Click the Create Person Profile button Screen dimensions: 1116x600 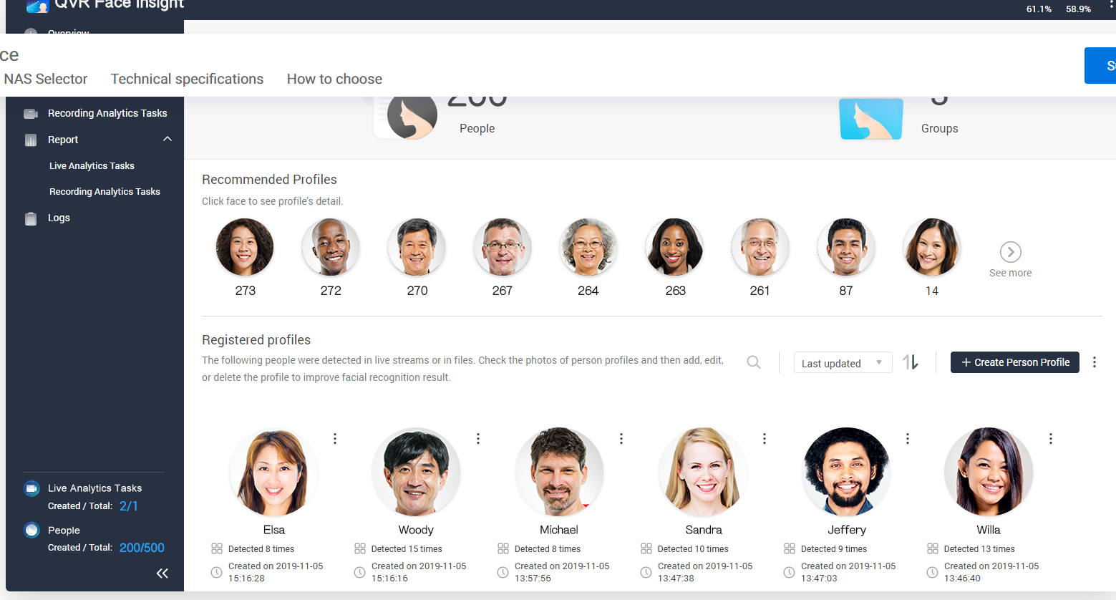1014,362
